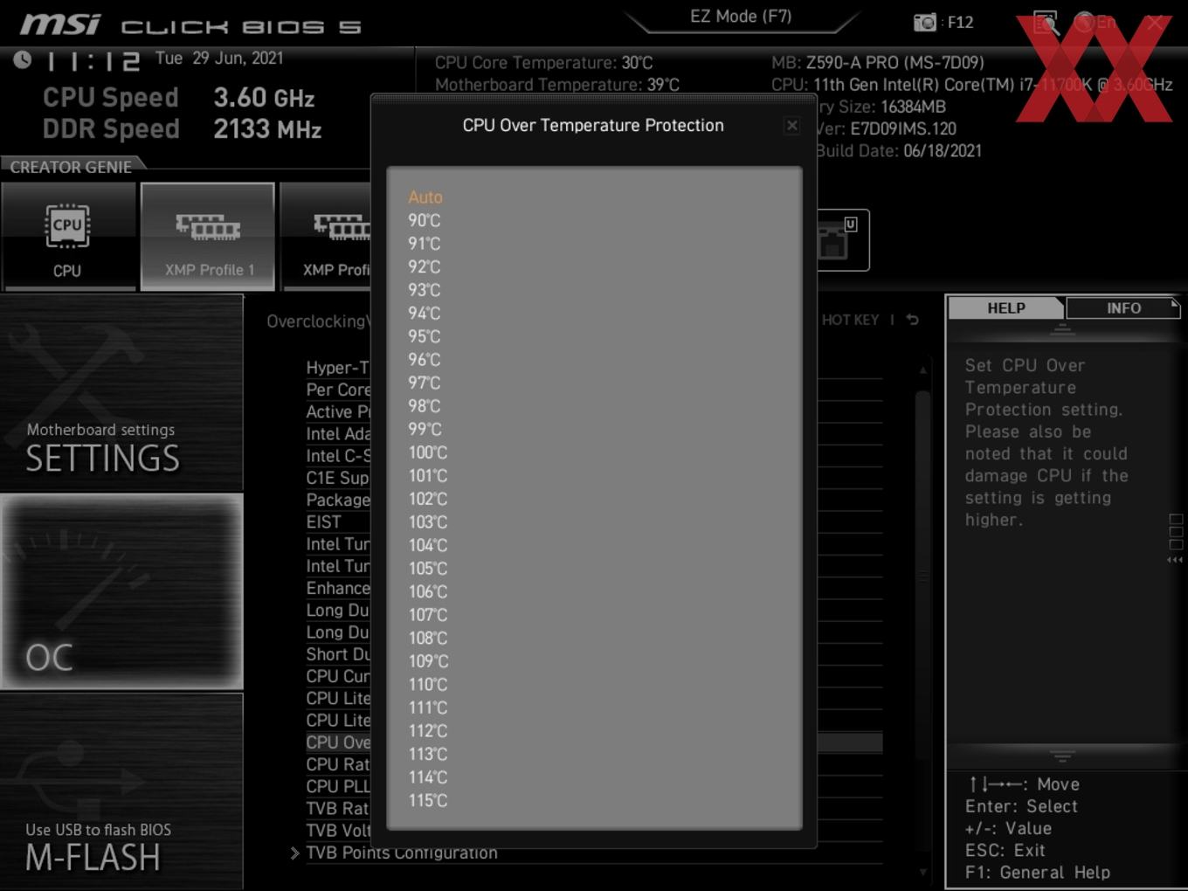Pick the 95°C entry
Screen dimensions: 1188x891
click(425, 336)
